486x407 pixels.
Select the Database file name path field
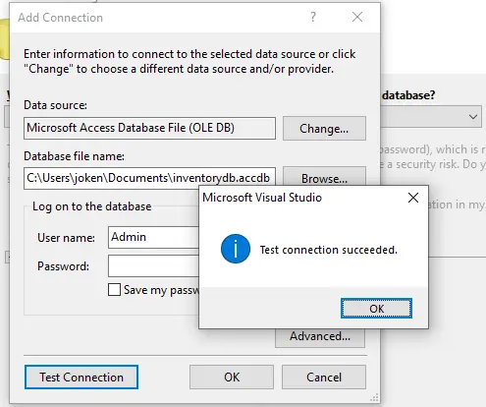point(149,178)
